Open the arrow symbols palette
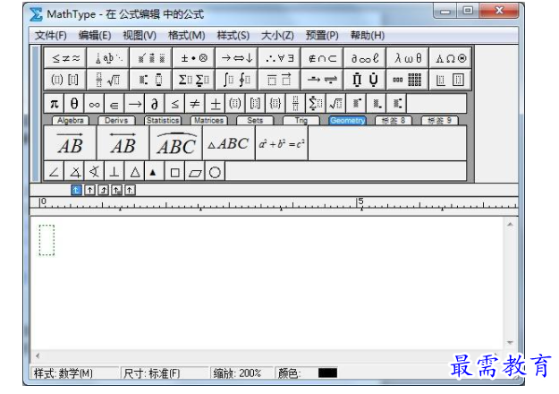559x394 pixels. (237, 58)
